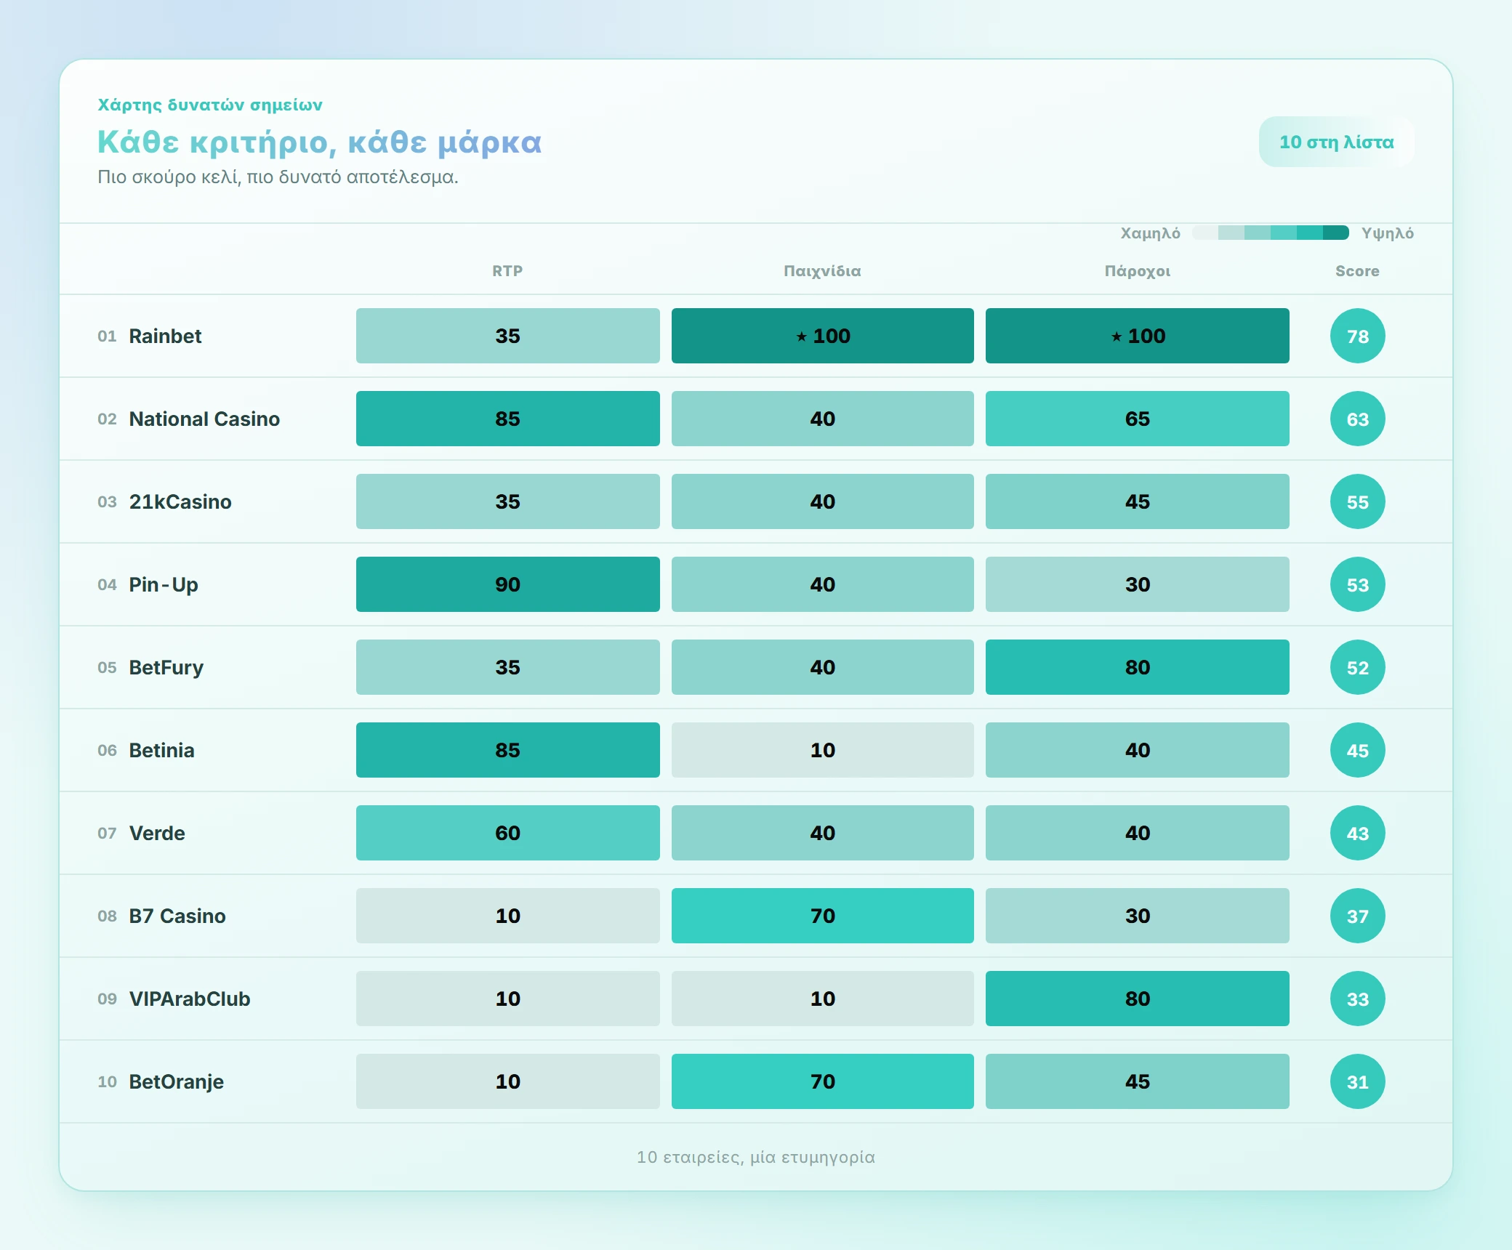Click BetFury's score circle 52
This screenshot has height=1250, width=1512.
click(x=1357, y=667)
